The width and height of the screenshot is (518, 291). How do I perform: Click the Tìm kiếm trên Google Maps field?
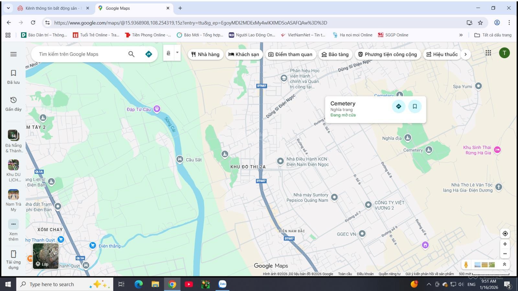[81, 54]
